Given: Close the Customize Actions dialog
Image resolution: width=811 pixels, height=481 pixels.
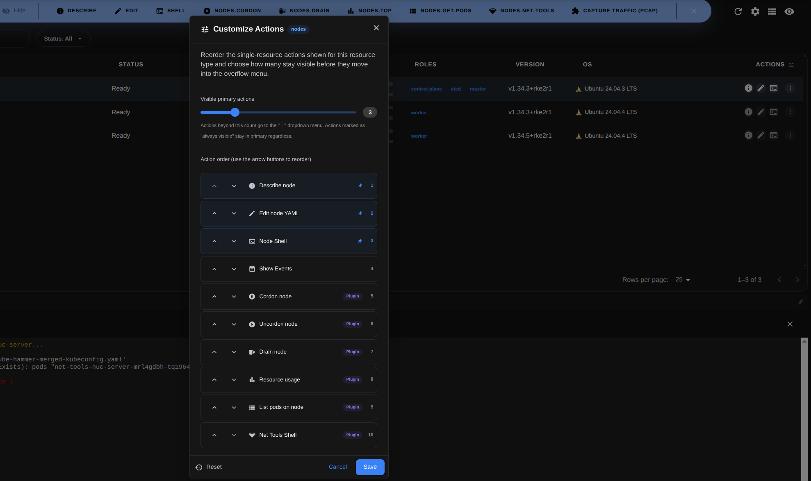Looking at the screenshot, I should click(376, 28).
